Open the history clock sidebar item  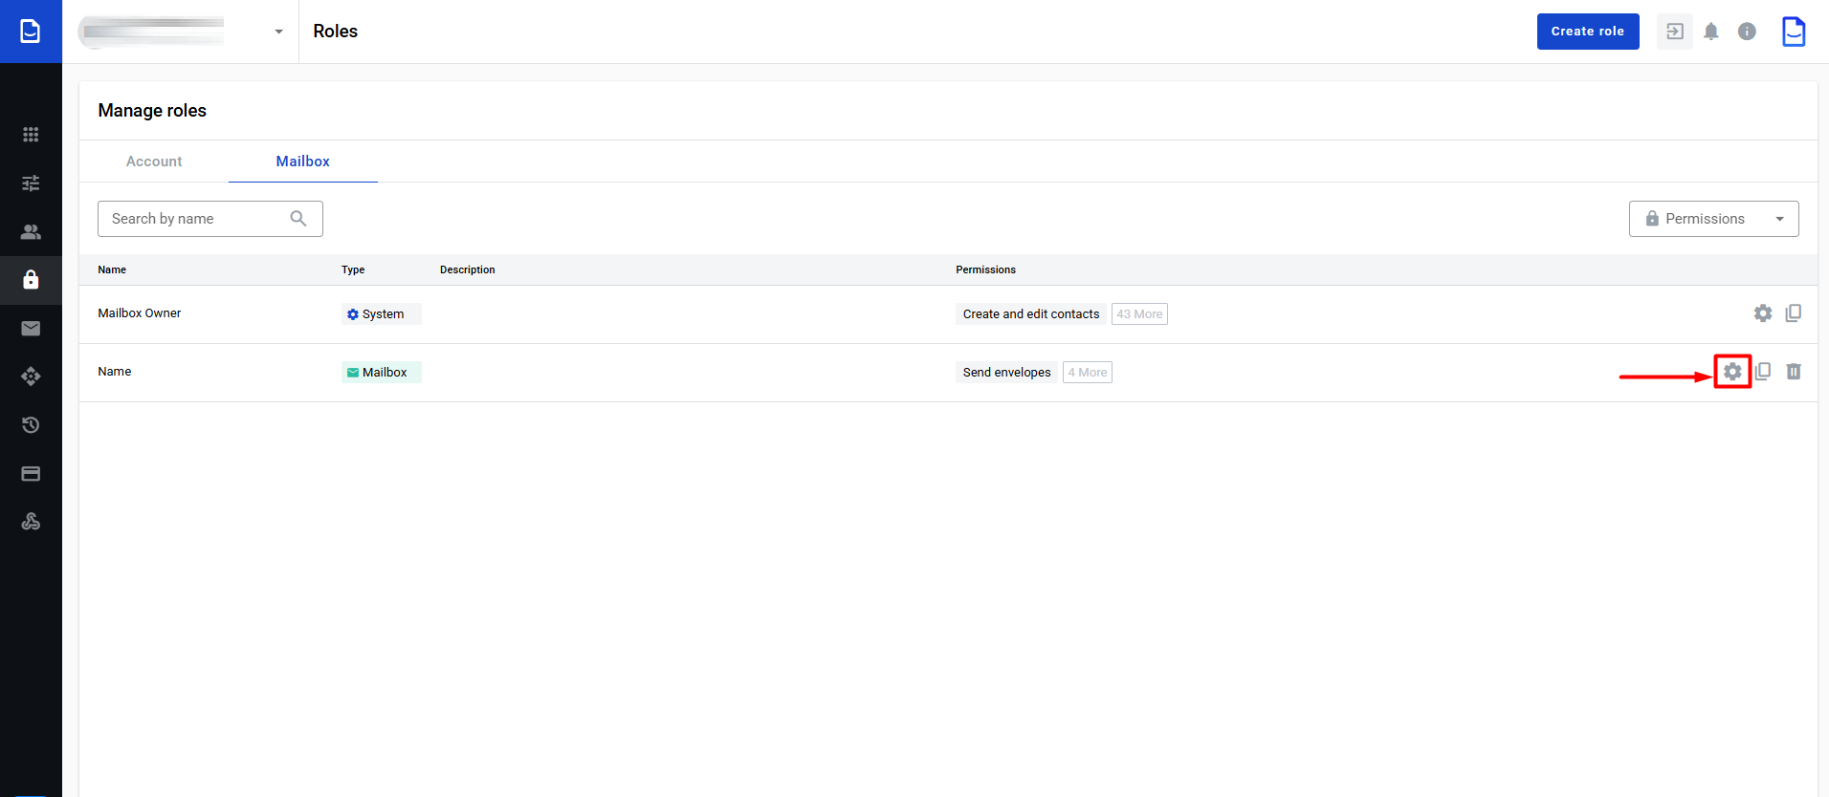pyautogui.click(x=31, y=425)
